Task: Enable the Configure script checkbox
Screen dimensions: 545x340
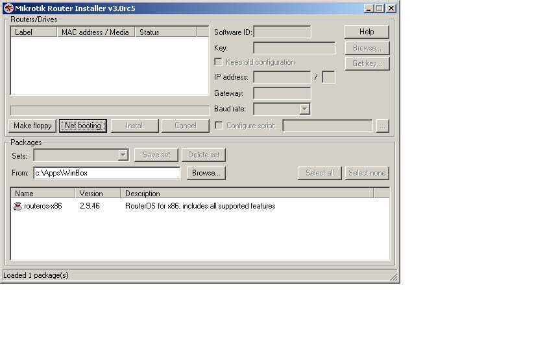Action: pyautogui.click(x=219, y=126)
